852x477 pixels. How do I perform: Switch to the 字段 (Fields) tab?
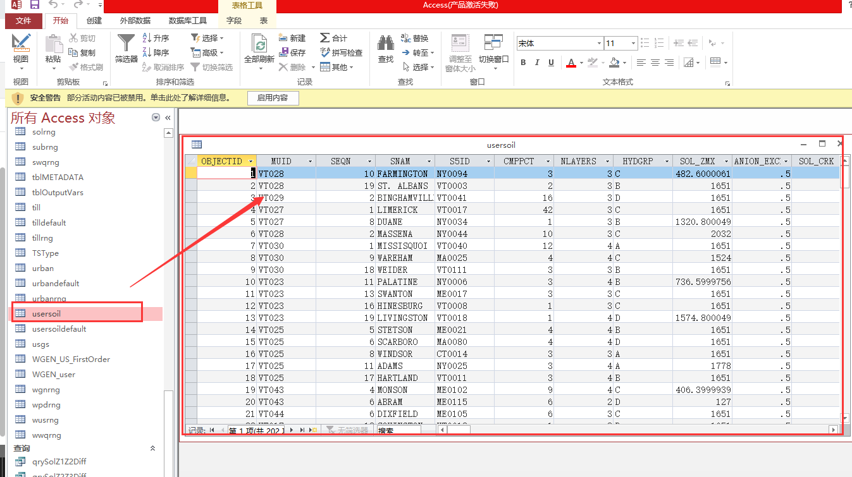point(234,20)
